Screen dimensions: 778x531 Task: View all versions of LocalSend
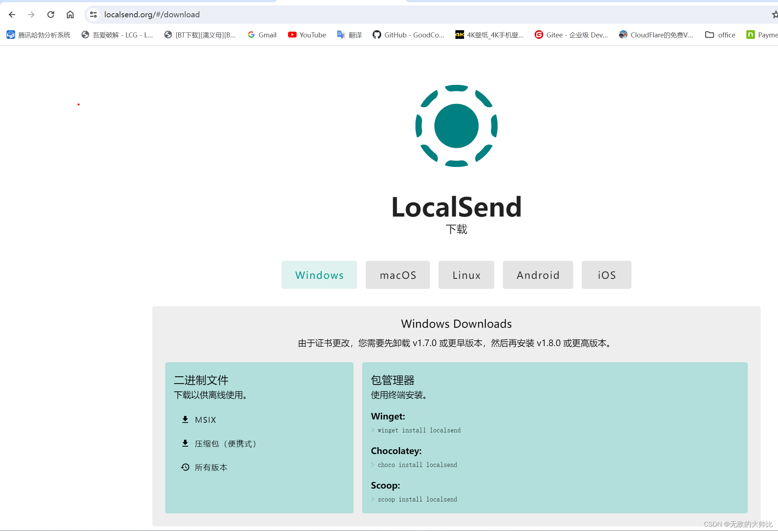tap(211, 467)
